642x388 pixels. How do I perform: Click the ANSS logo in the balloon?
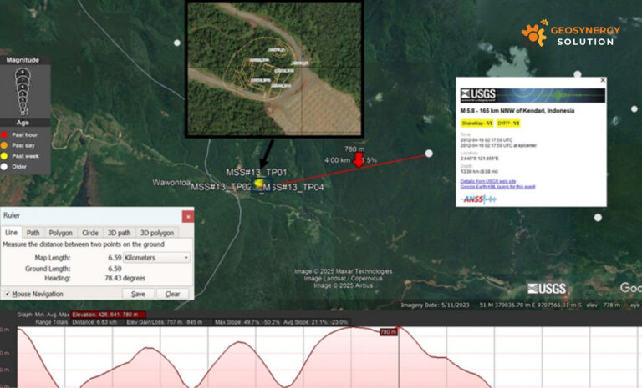point(478,199)
